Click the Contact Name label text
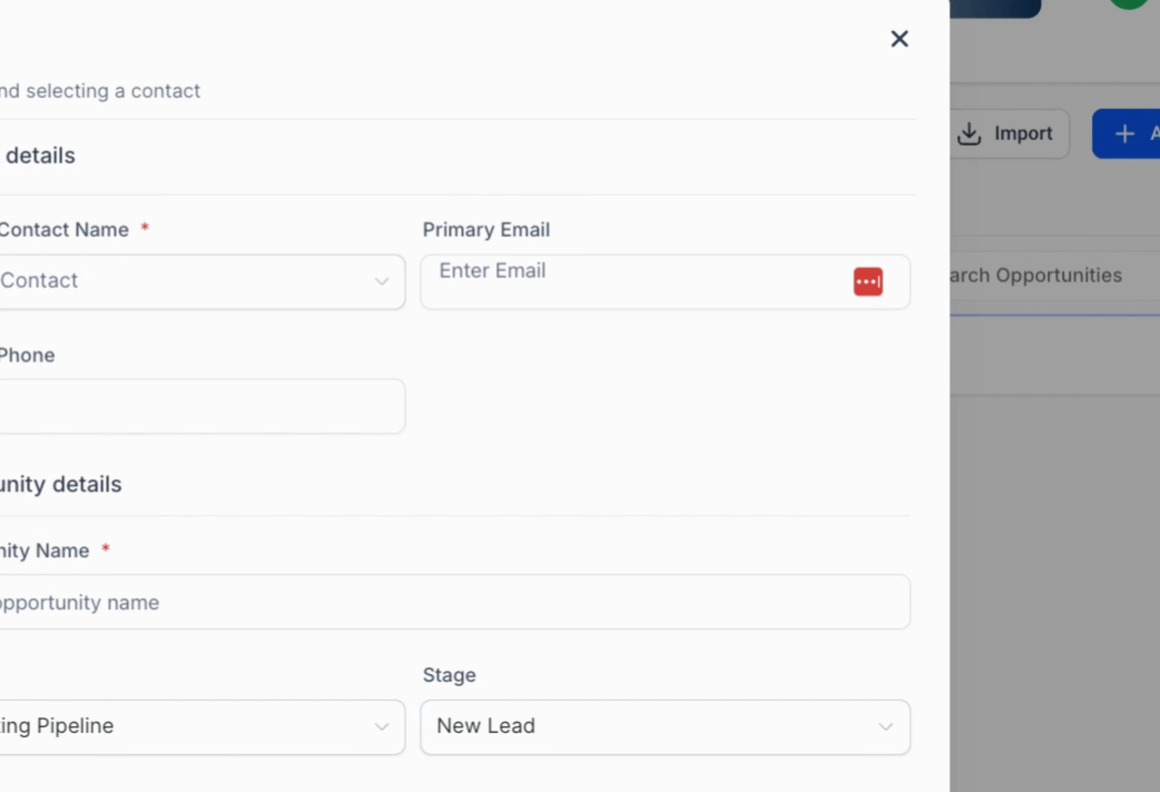 (x=64, y=230)
